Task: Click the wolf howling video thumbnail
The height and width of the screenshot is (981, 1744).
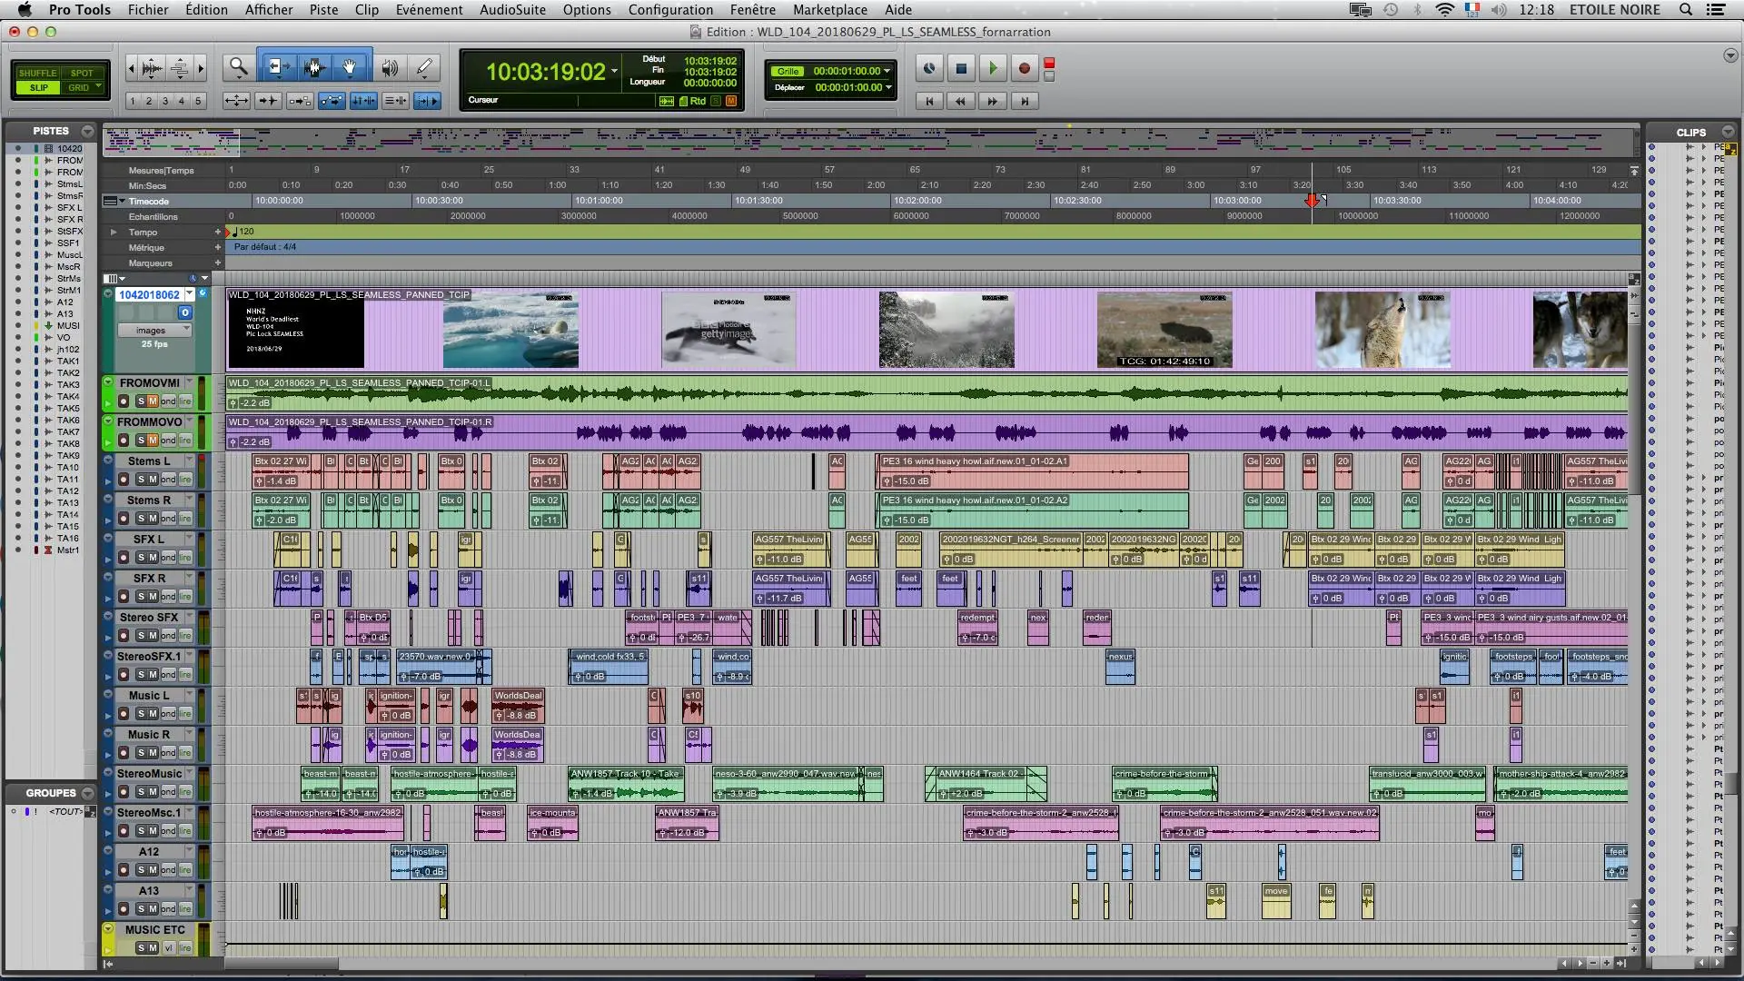Action: coord(1382,329)
